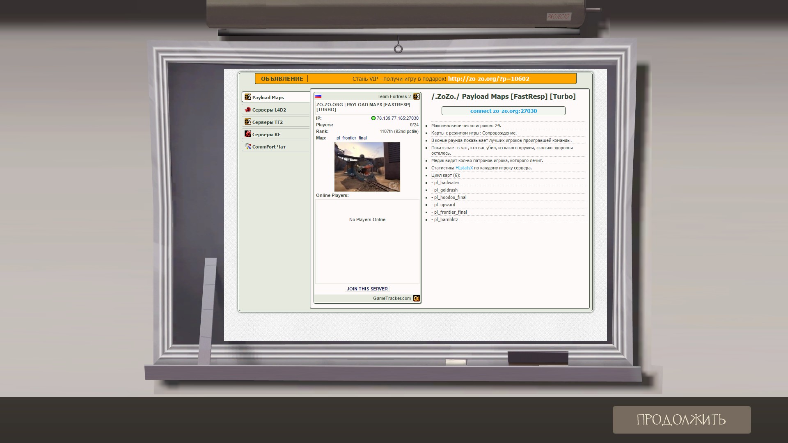The width and height of the screenshot is (788, 443).
Task: Click the TF2 icon beside Payload Maps
Action: [x=247, y=97]
